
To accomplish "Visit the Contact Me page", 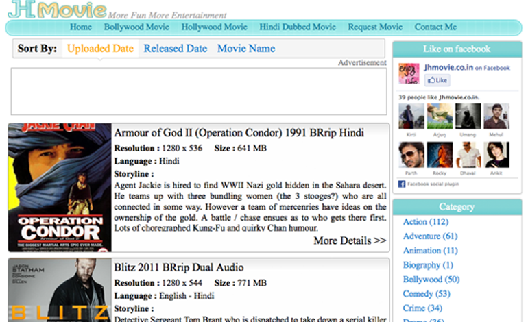I will pyautogui.click(x=435, y=27).
